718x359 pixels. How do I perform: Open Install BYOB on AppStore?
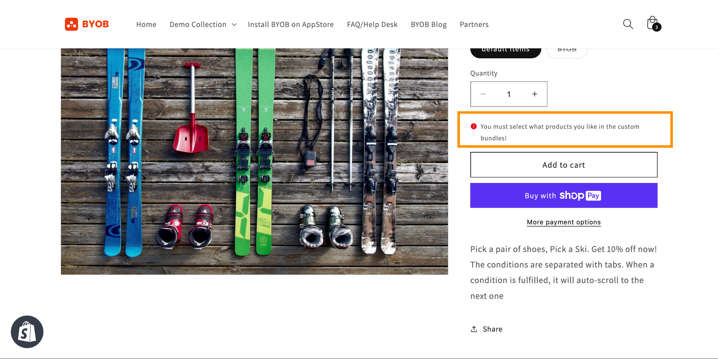pyautogui.click(x=291, y=24)
